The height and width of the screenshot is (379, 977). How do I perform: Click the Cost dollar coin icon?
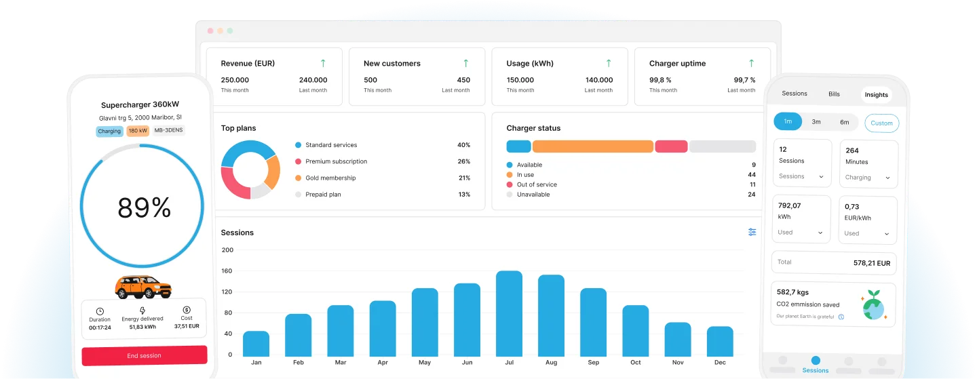(x=187, y=310)
